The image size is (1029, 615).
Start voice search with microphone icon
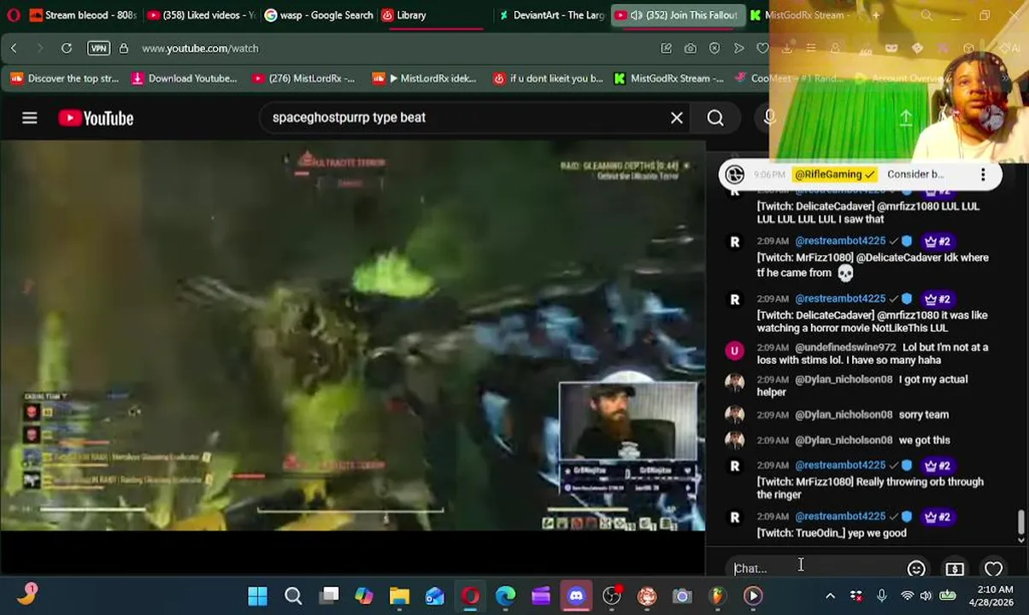pyautogui.click(x=770, y=118)
